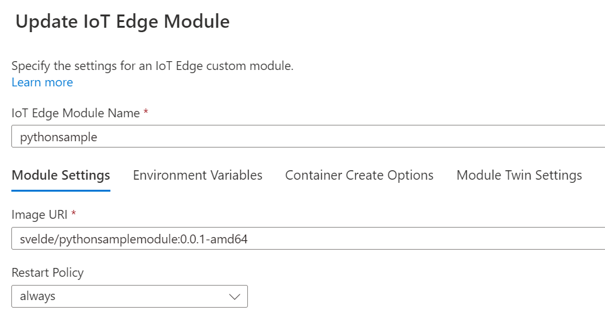
Task: Select the Container Create Options tab
Action: click(359, 175)
